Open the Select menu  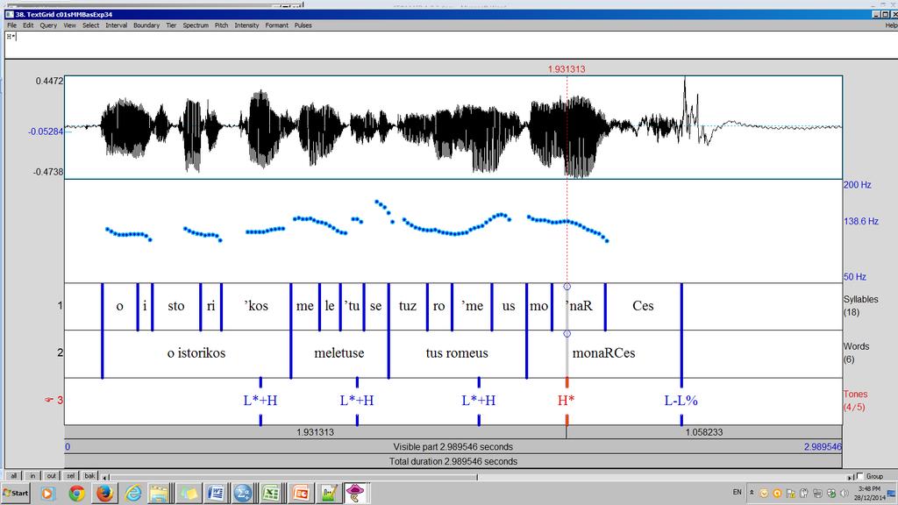90,25
